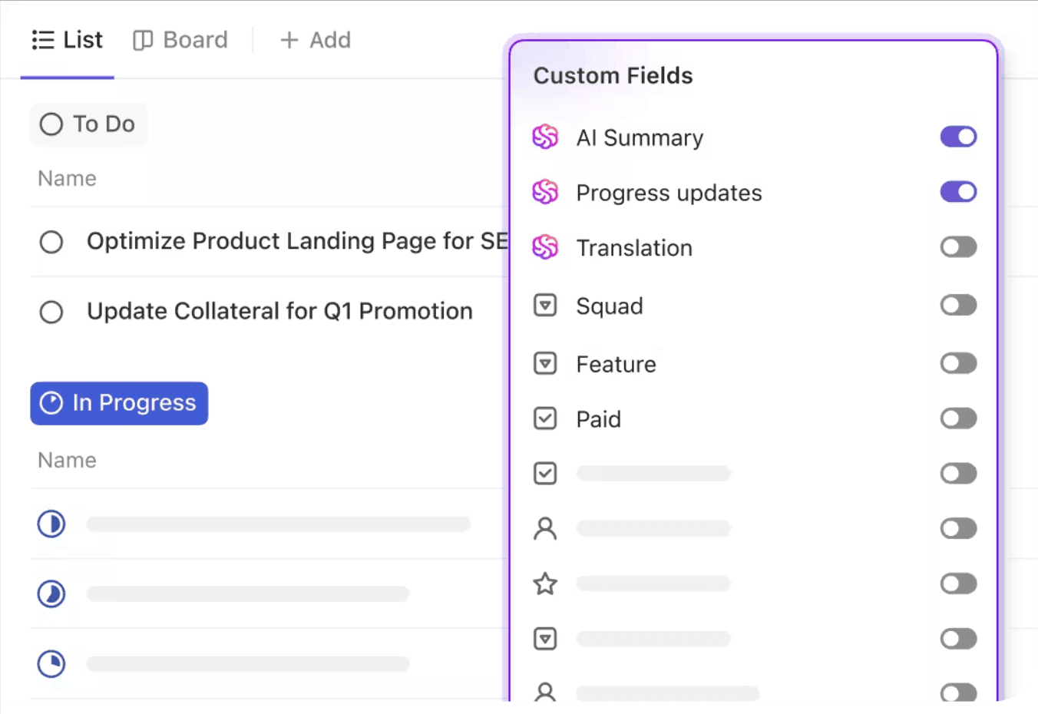
Task: Click the Custom Fields panel heading
Action: tap(613, 76)
